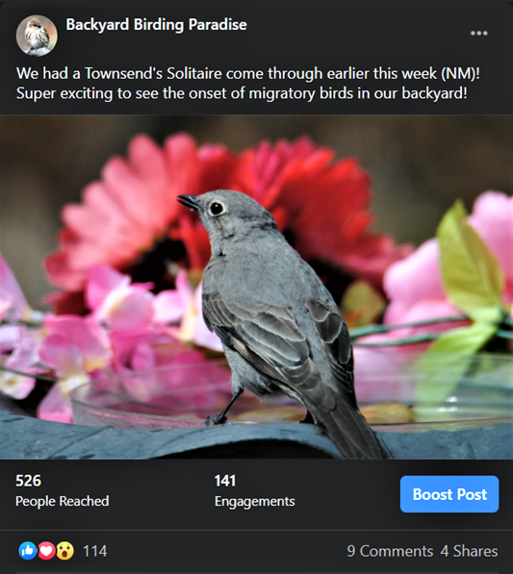
Task: Click the Backyard Birding Paradise profile picture
Action: [37, 36]
